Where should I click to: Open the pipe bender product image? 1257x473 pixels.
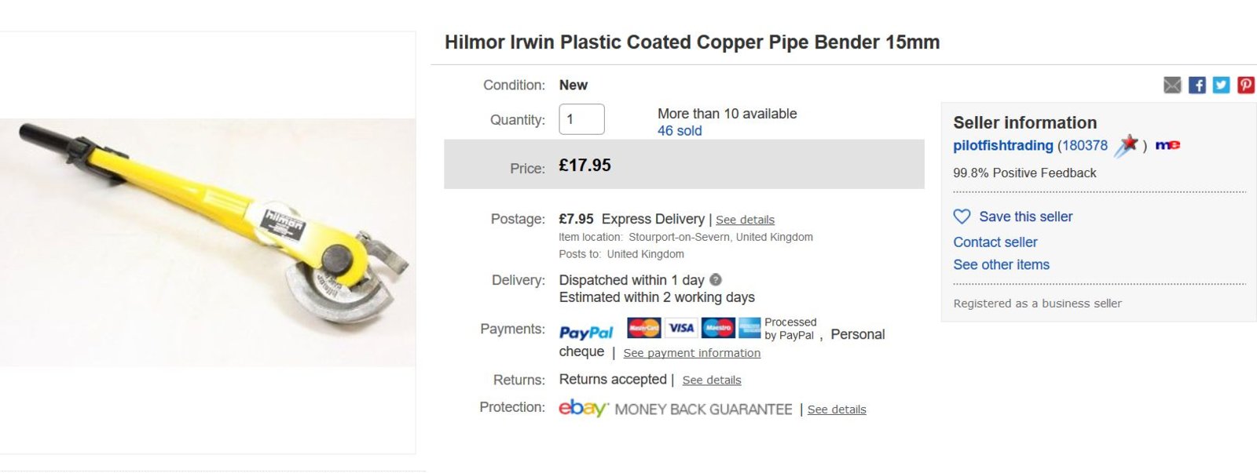(207, 242)
